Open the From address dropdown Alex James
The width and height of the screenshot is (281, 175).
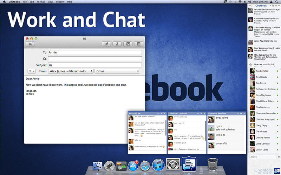[71, 71]
